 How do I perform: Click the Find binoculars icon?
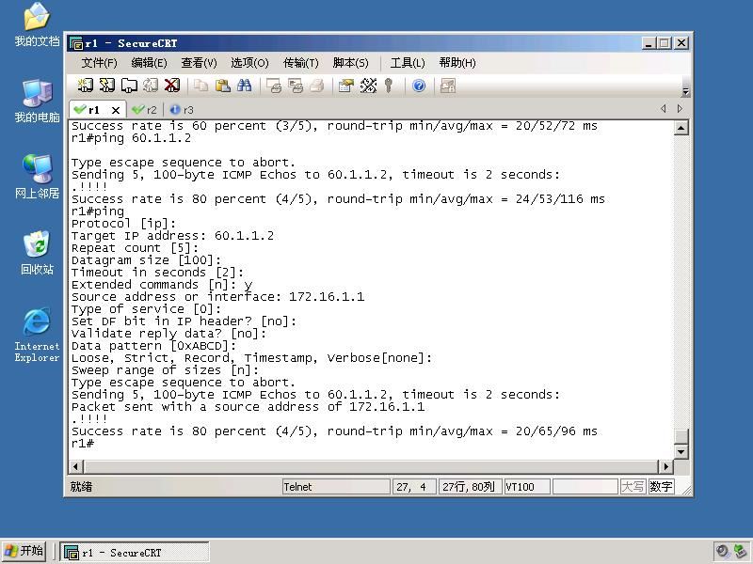click(244, 86)
